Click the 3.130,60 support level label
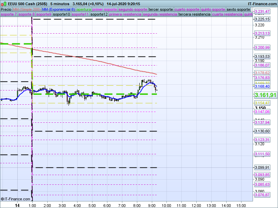 click(262, 131)
